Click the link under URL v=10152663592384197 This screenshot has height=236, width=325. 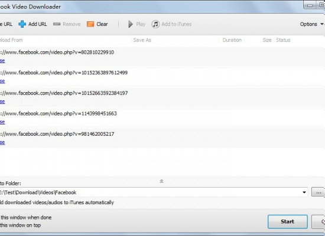(x=2, y=101)
